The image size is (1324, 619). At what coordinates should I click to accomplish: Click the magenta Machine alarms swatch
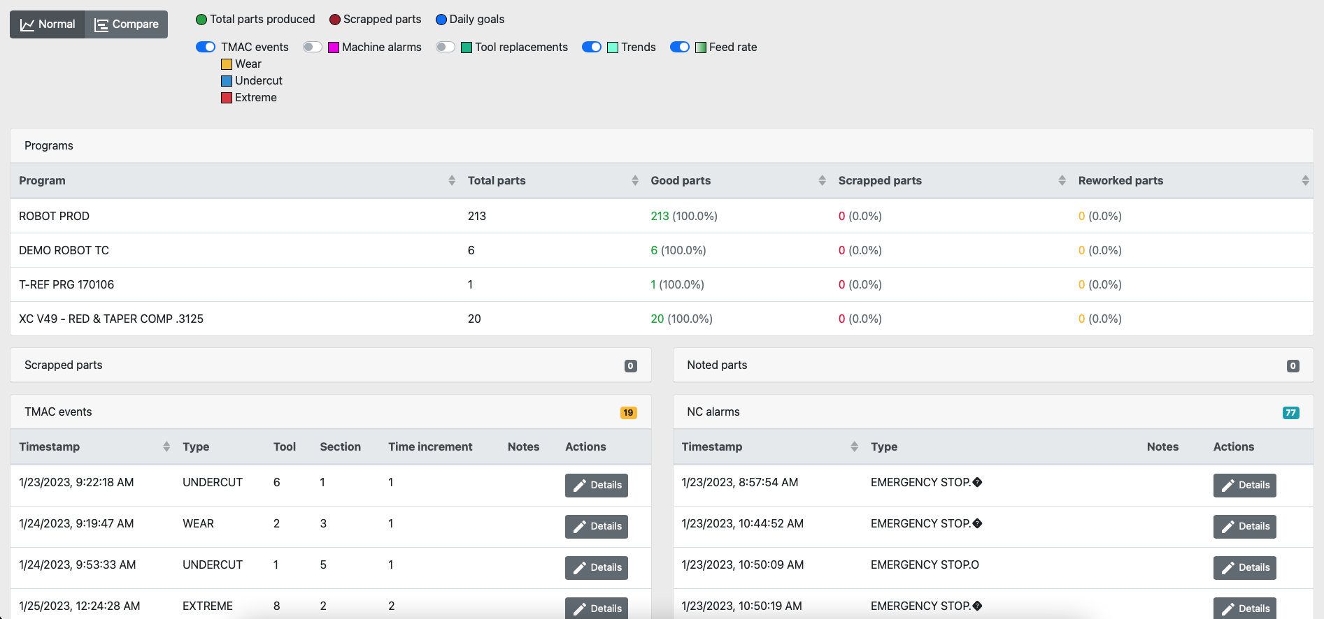334,48
